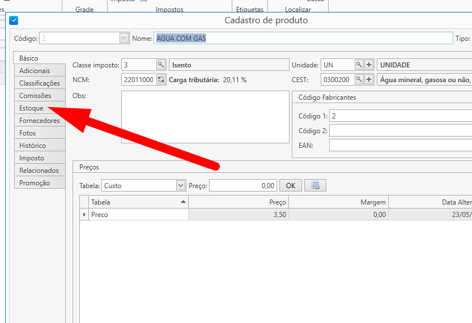Click the blue checkmark icon in title bar
The image size is (472, 323).
click(x=14, y=20)
